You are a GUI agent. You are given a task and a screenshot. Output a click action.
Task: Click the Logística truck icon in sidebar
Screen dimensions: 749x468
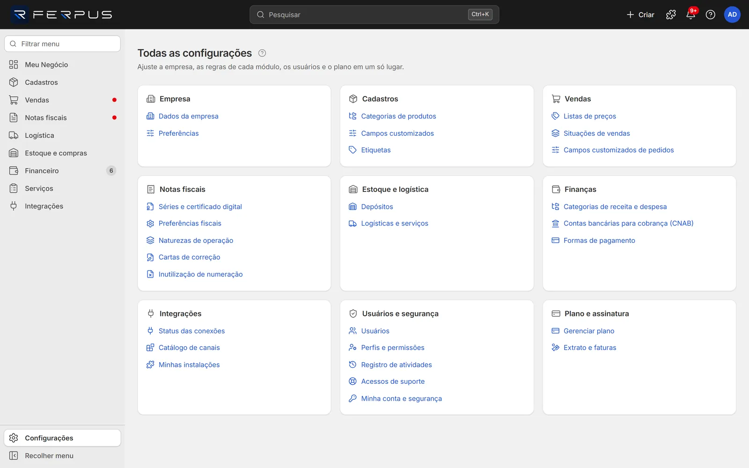pyautogui.click(x=14, y=135)
